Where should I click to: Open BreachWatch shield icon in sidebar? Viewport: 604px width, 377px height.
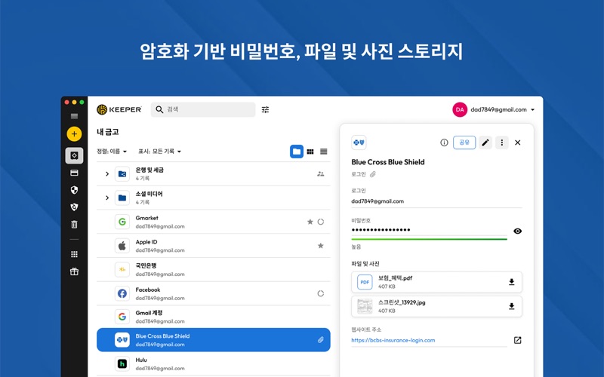tap(74, 207)
